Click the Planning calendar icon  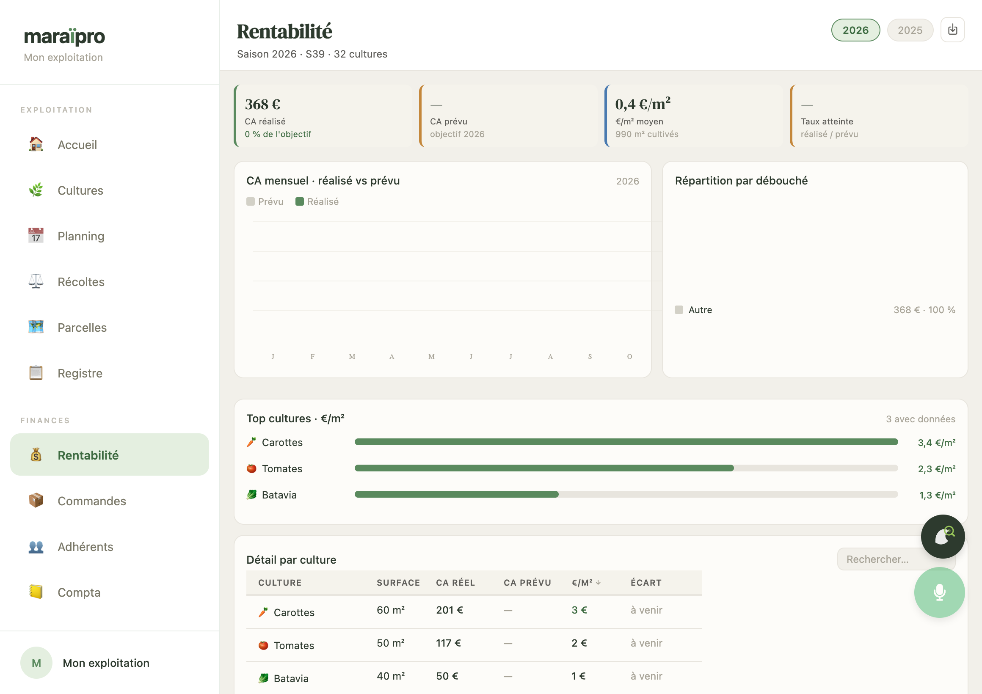[36, 236]
